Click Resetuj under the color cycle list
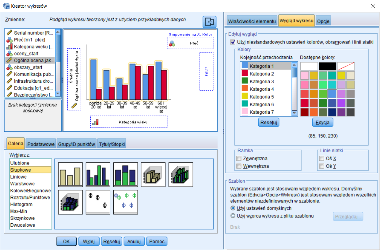Image resolution: width=380 pixels, height=250 pixels. click(x=269, y=122)
